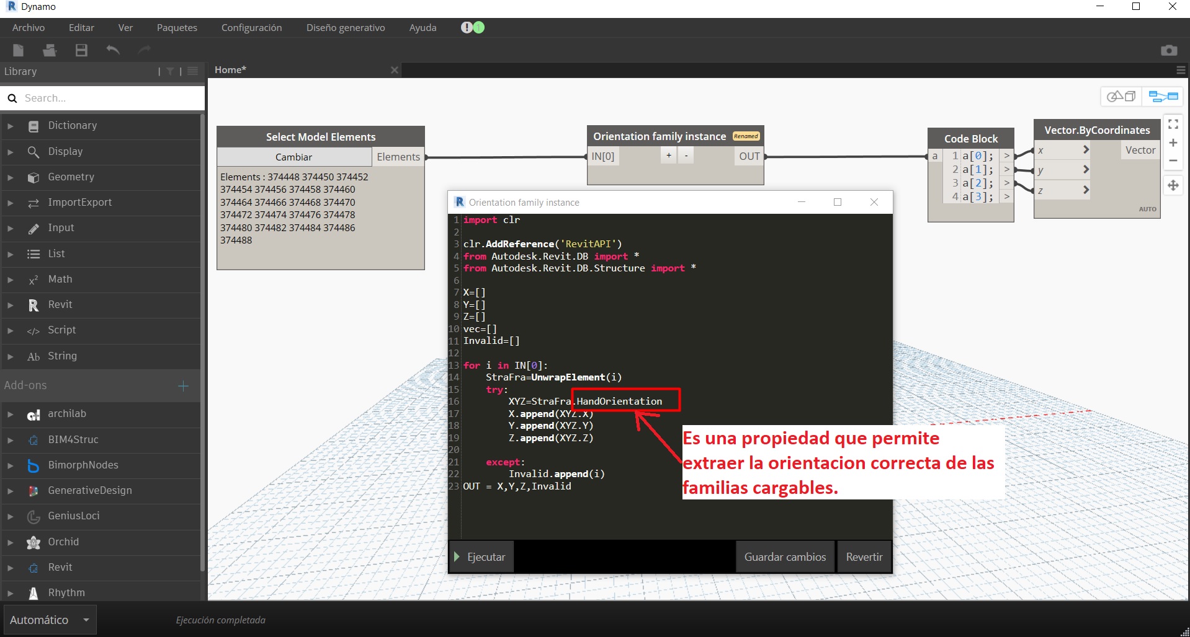Switch to 3D background preview navigation
Screen dimensions: 1190x637
click(x=1121, y=96)
